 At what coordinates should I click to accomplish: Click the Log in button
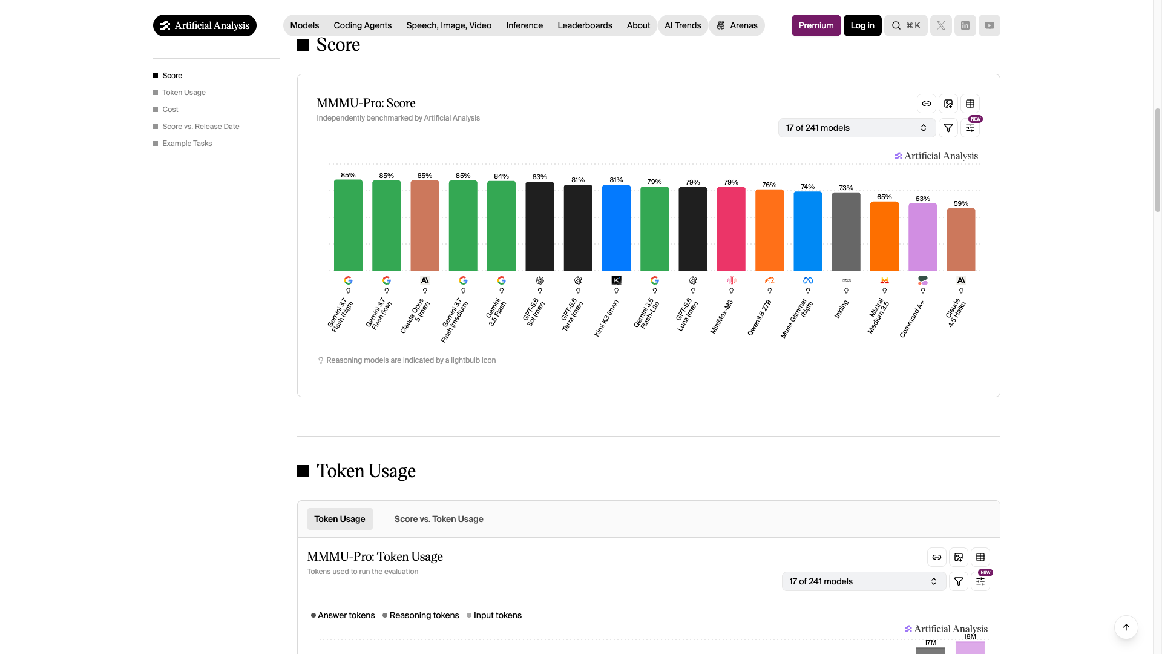pyautogui.click(x=862, y=25)
